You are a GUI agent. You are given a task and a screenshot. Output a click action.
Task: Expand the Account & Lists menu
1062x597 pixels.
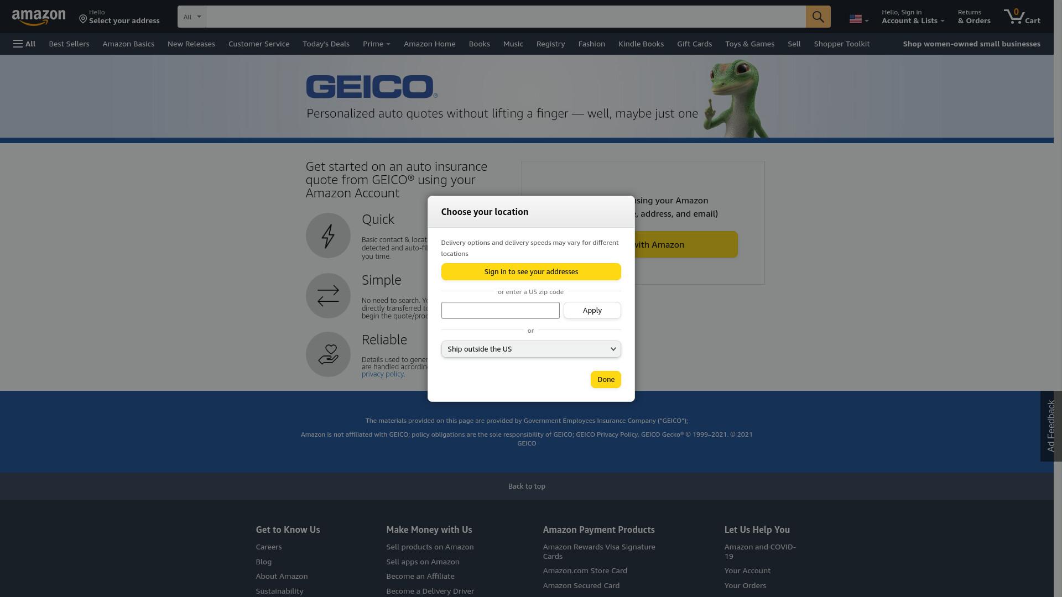point(913,17)
